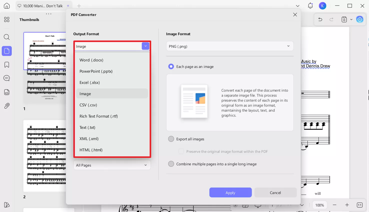The width and height of the screenshot is (369, 212).
Task: Open the PNG image format dropdown
Action: coord(230,46)
